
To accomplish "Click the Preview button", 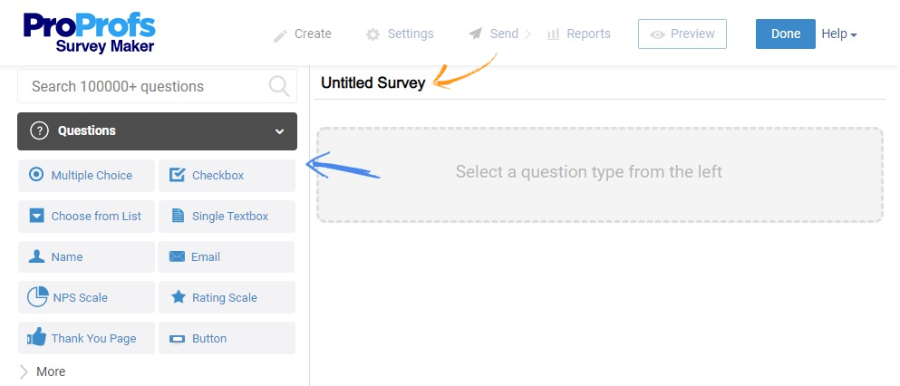I will [x=682, y=34].
